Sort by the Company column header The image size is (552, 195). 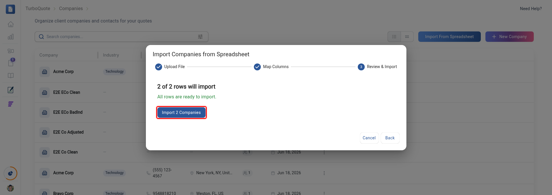49,55
